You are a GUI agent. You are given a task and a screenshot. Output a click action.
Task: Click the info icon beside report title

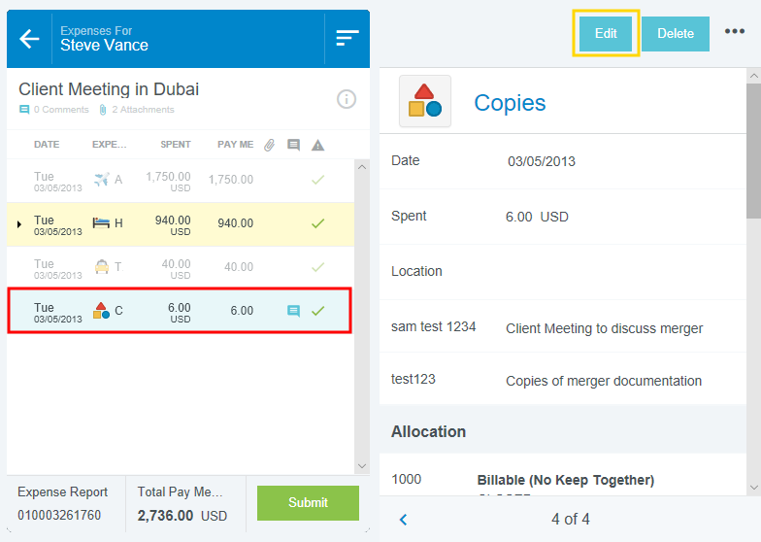347,99
